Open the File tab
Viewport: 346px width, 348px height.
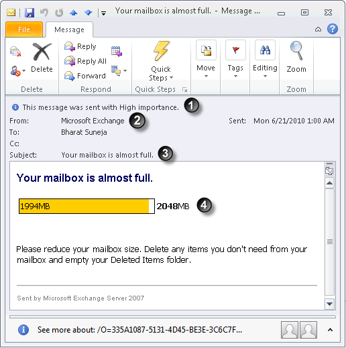pos(24,30)
